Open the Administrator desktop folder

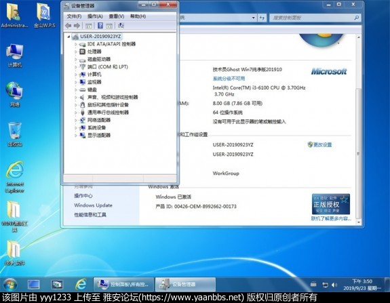click(x=14, y=15)
